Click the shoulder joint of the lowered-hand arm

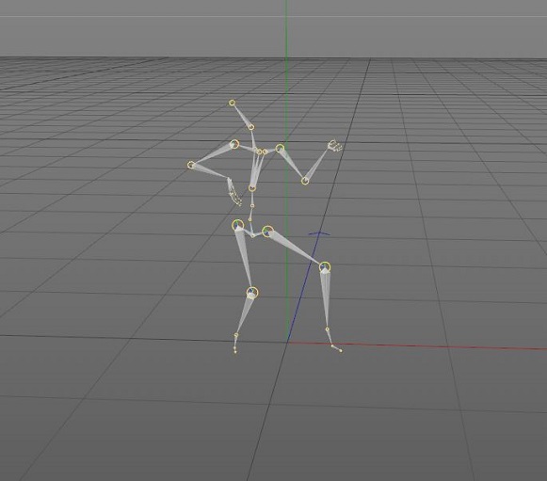point(234,144)
